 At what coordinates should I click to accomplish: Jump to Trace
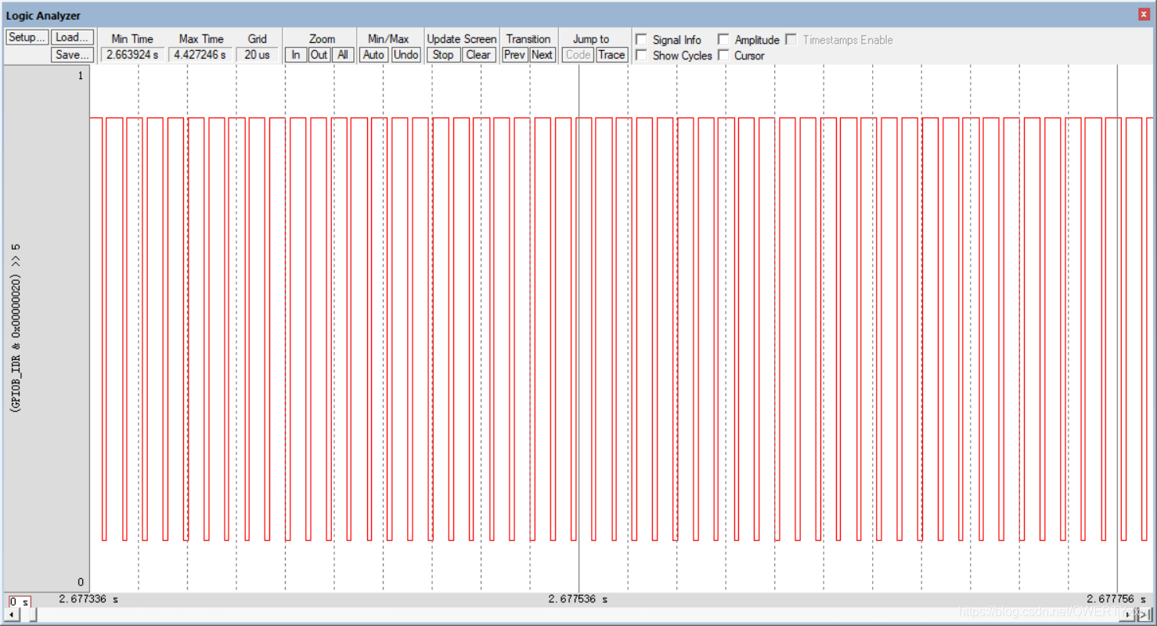click(611, 55)
